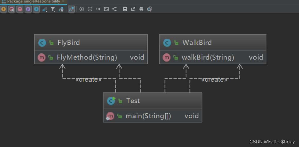Fit diagram content to window

pos(106,9)
